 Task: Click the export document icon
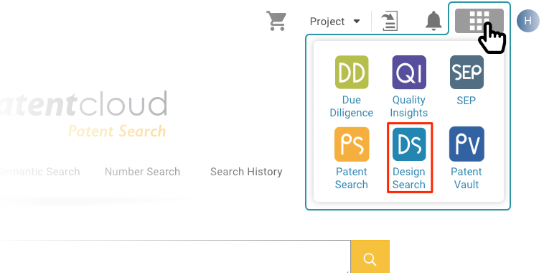point(389,21)
